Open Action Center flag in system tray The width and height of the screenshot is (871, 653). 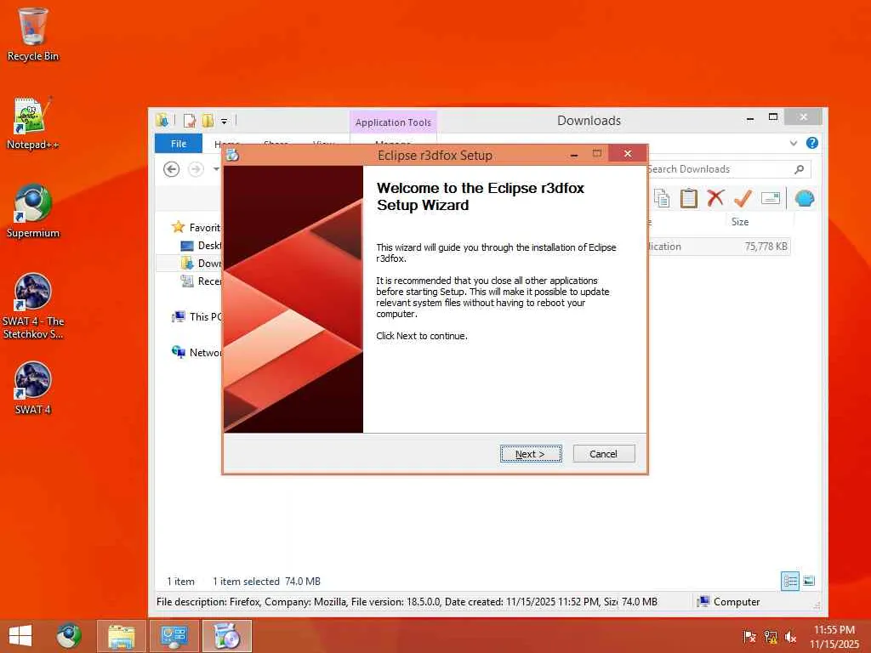749,636
